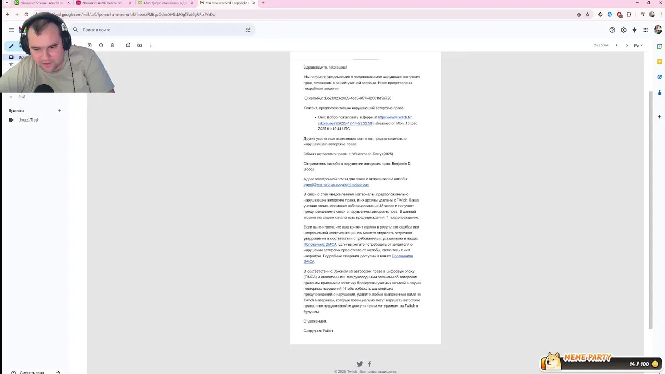Switch to "Nikolauses Stream - Watch Live" tab

(41, 3)
